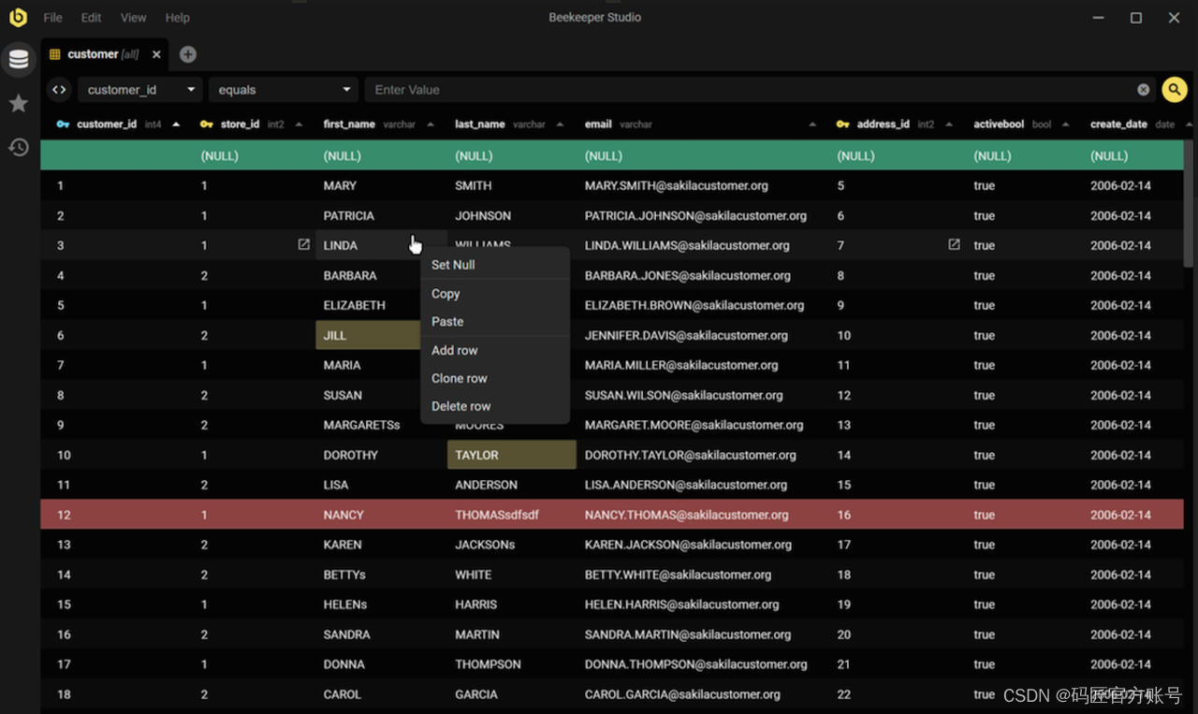Screen dimensions: 1198x714
Task: Choose Paste in context menu
Action: coord(495,321)
